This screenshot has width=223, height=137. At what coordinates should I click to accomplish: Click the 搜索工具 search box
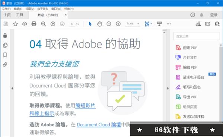pos(197,36)
